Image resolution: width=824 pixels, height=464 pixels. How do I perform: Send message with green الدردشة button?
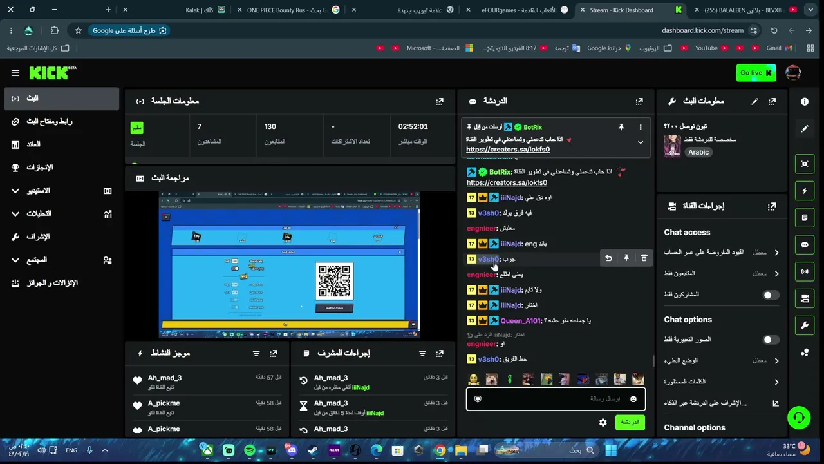(x=630, y=423)
